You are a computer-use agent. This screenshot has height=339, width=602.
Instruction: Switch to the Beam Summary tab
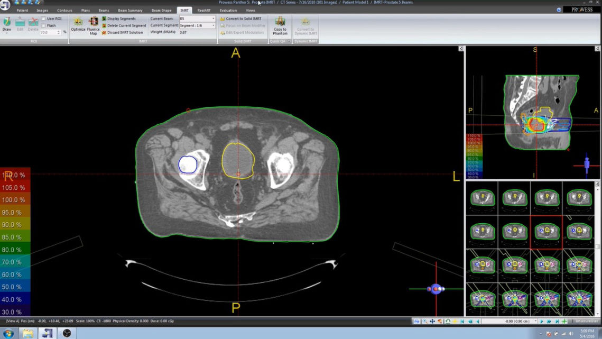130,11
